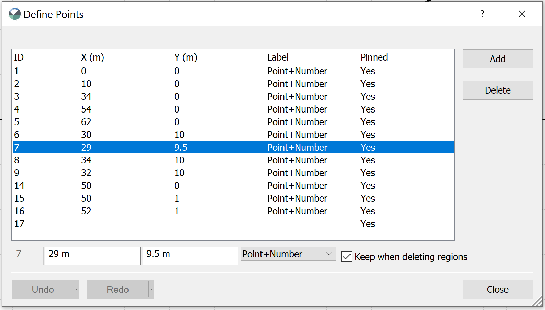
Task: Click the Undo button
Action: click(x=43, y=289)
